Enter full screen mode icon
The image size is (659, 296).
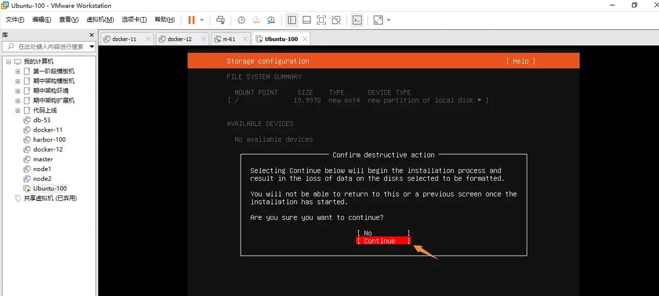click(x=321, y=20)
